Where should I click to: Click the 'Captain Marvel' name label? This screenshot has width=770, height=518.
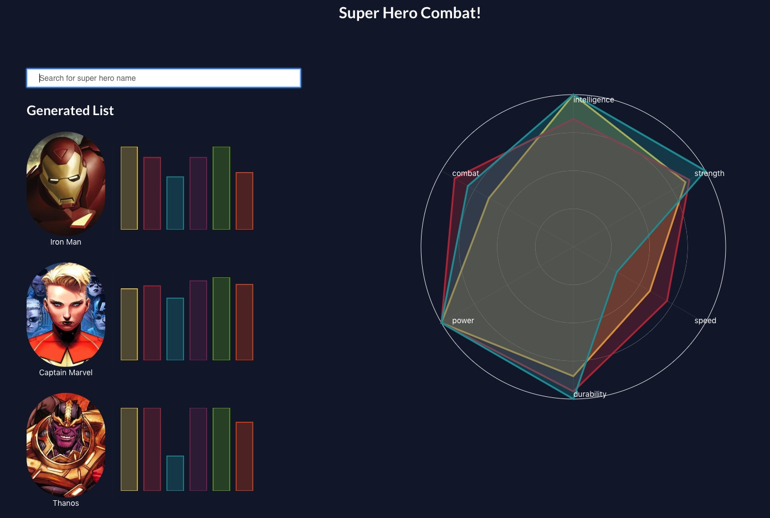pyautogui.click(x=66, y=372)
